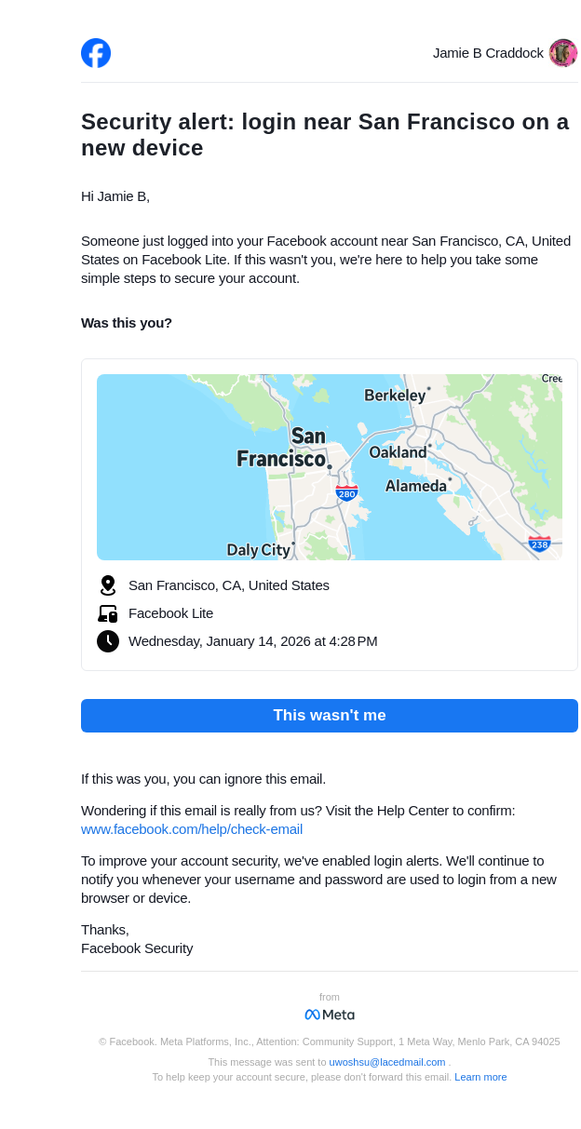Click the Daly City label on map

coord(258,550)
